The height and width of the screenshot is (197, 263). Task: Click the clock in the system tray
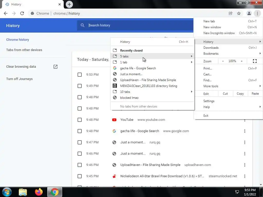[x=250, y=192]
